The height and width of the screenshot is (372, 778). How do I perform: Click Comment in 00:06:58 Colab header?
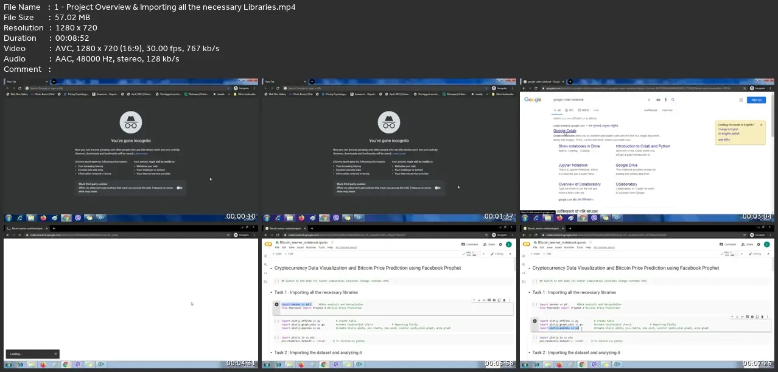469,244
